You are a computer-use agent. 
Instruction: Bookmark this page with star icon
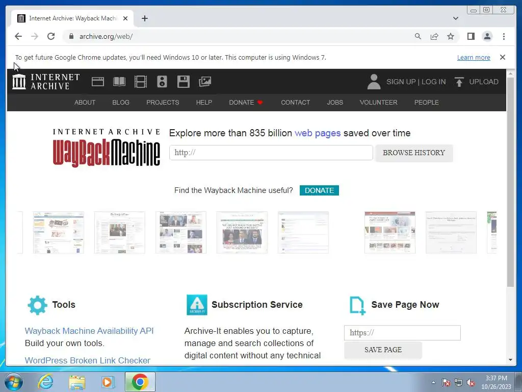click(451, 36)
